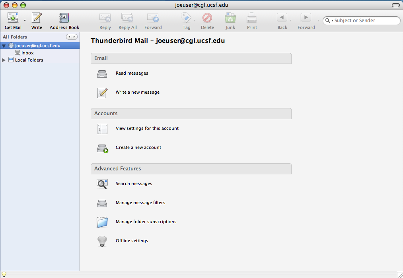The width and height of the screenshot is (403, 278).
Task: Expand the Local Folders tree
Action: [4, 60]
